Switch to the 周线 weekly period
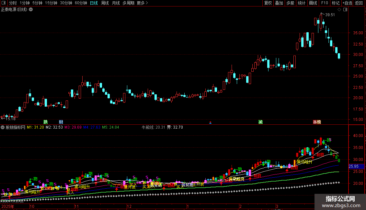This screenshot has width=366, height=210. [x=105, y=3]
